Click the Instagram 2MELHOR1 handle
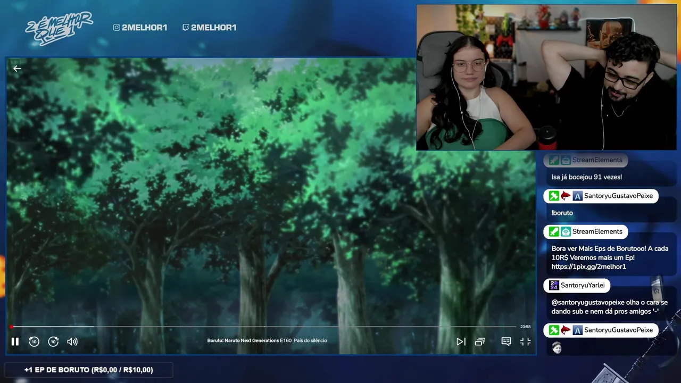The image size is (681, 383). [x=140, y=27]
